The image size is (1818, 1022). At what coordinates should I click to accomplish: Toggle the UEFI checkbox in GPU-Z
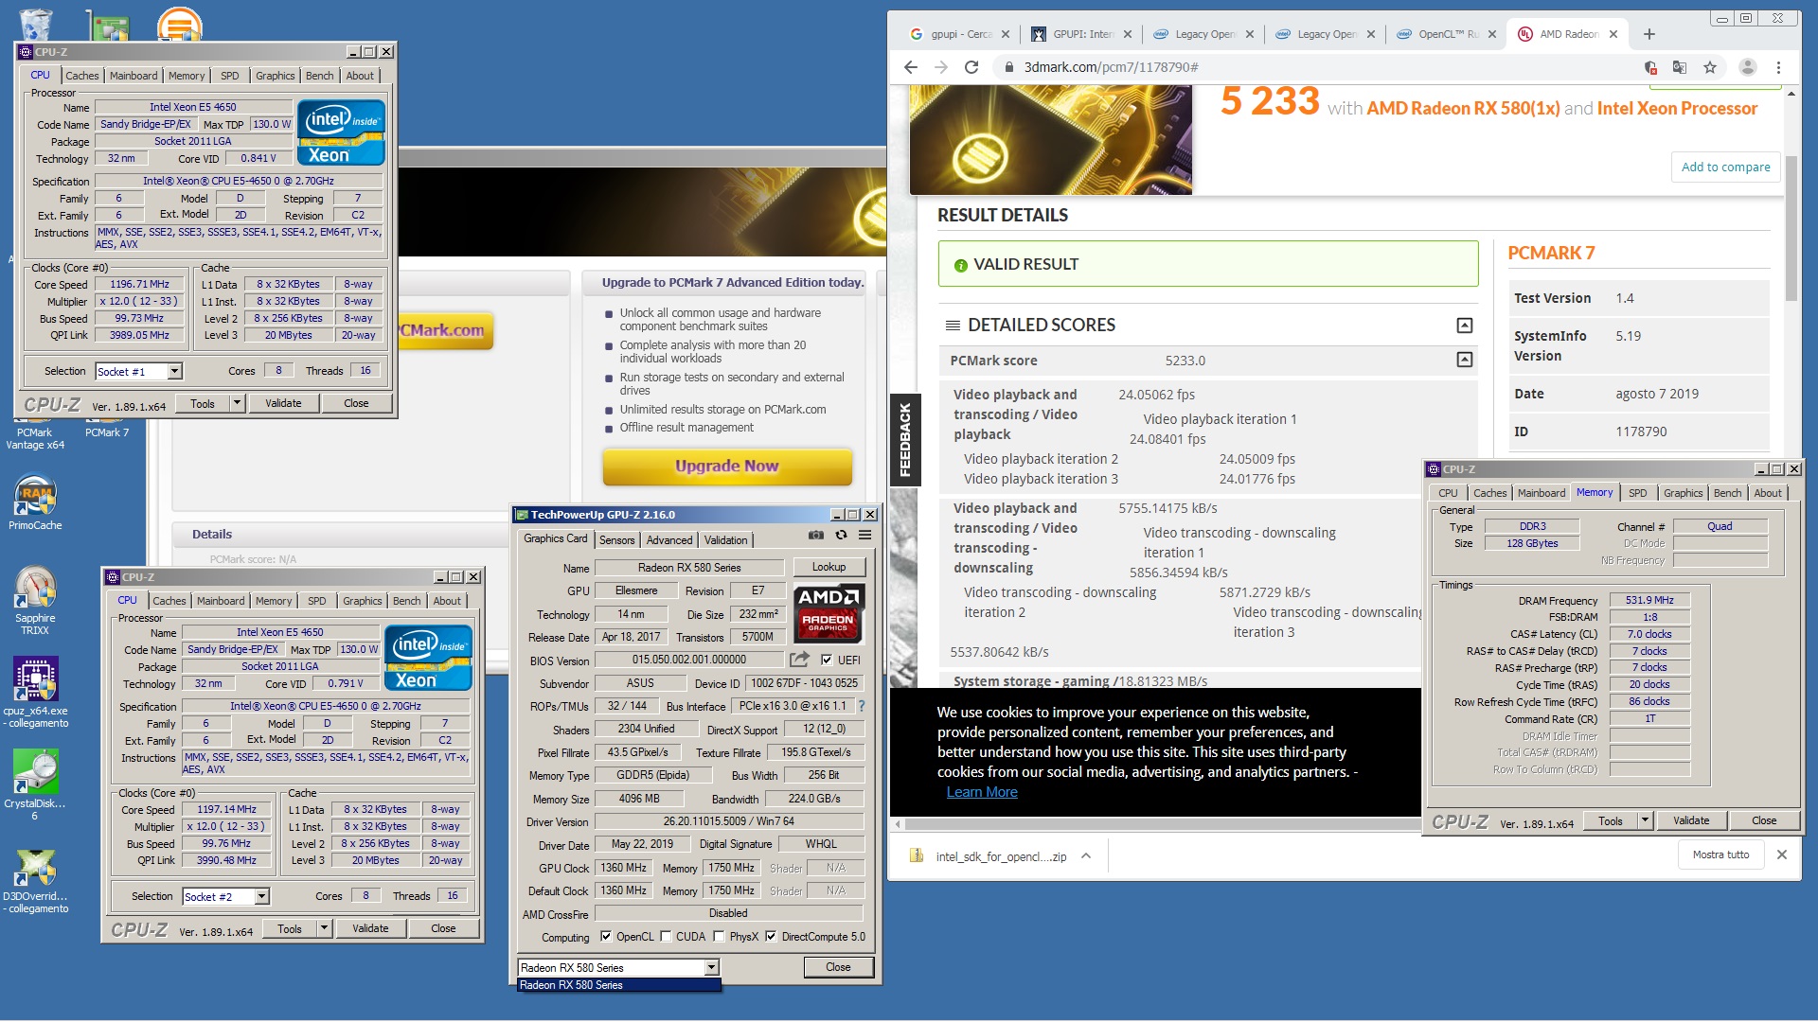(827, 660)
